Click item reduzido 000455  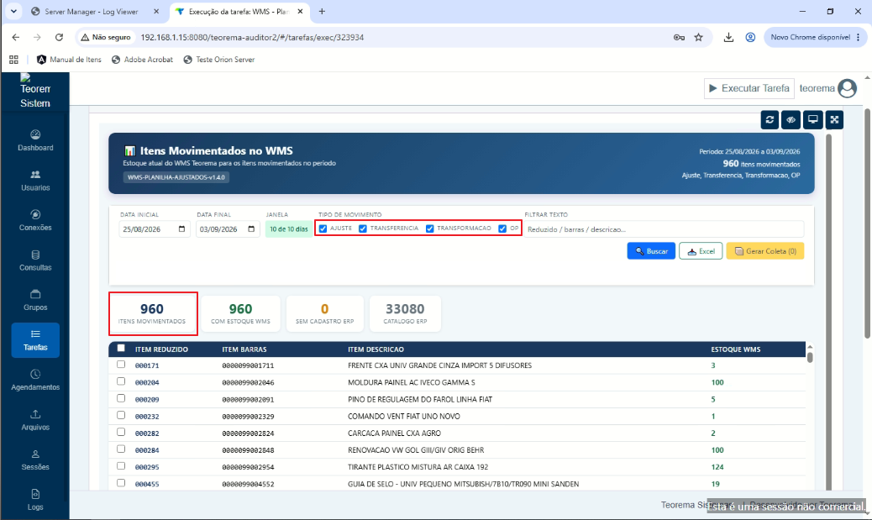pyautogui.click(x=147, y=485)
